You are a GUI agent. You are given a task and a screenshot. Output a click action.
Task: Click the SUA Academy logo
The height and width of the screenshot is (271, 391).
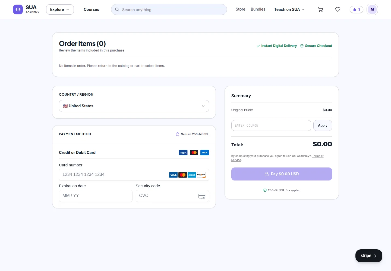[26, 9]
